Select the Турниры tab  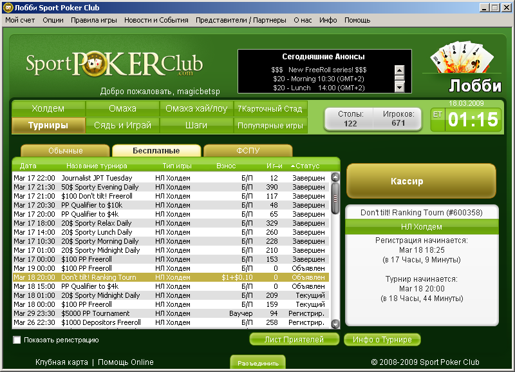(x=48, y=125)
